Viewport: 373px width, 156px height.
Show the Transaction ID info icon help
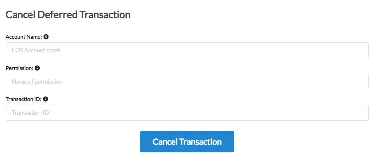46,99
